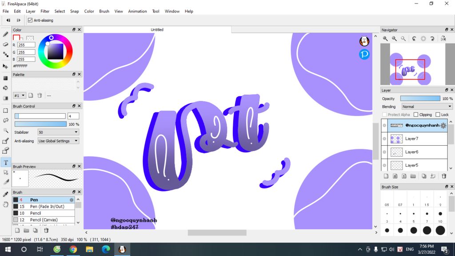Float the Layer panel
This screenshot has width=455, height=256.
coord(446,90)
